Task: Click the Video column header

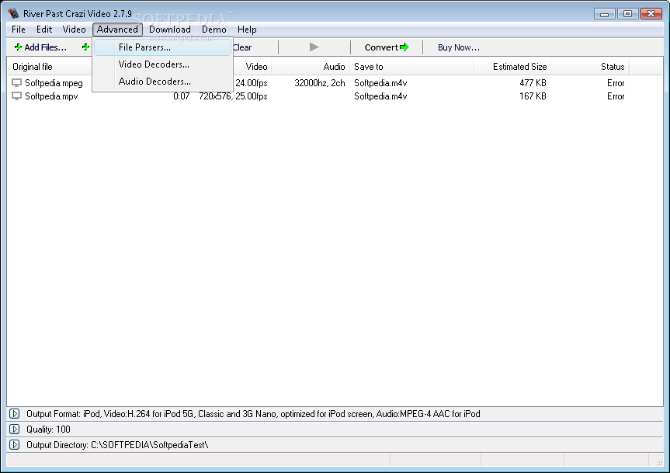Action: tap(252, 67)
